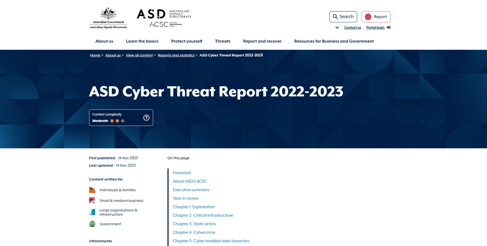Click the Attachments heading
Image resolution: width=487 pixels, height=246 pixels.
click(x=100, y=241)
